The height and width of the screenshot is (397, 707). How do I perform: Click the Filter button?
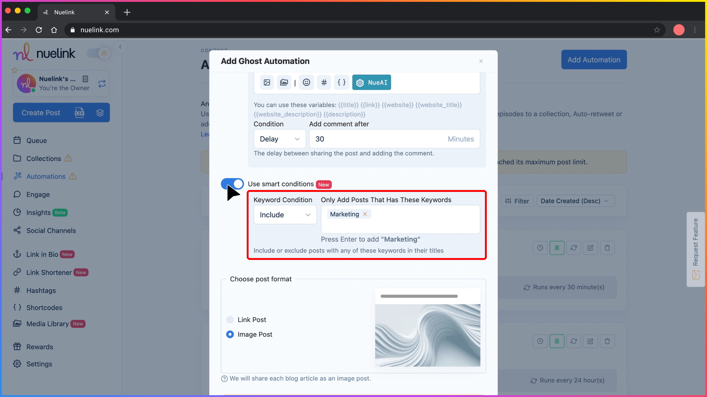click(517, 201)
